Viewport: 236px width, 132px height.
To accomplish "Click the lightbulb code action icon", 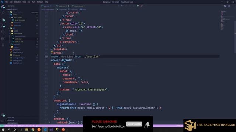I will pyautogui.click(x=52, y=52).
